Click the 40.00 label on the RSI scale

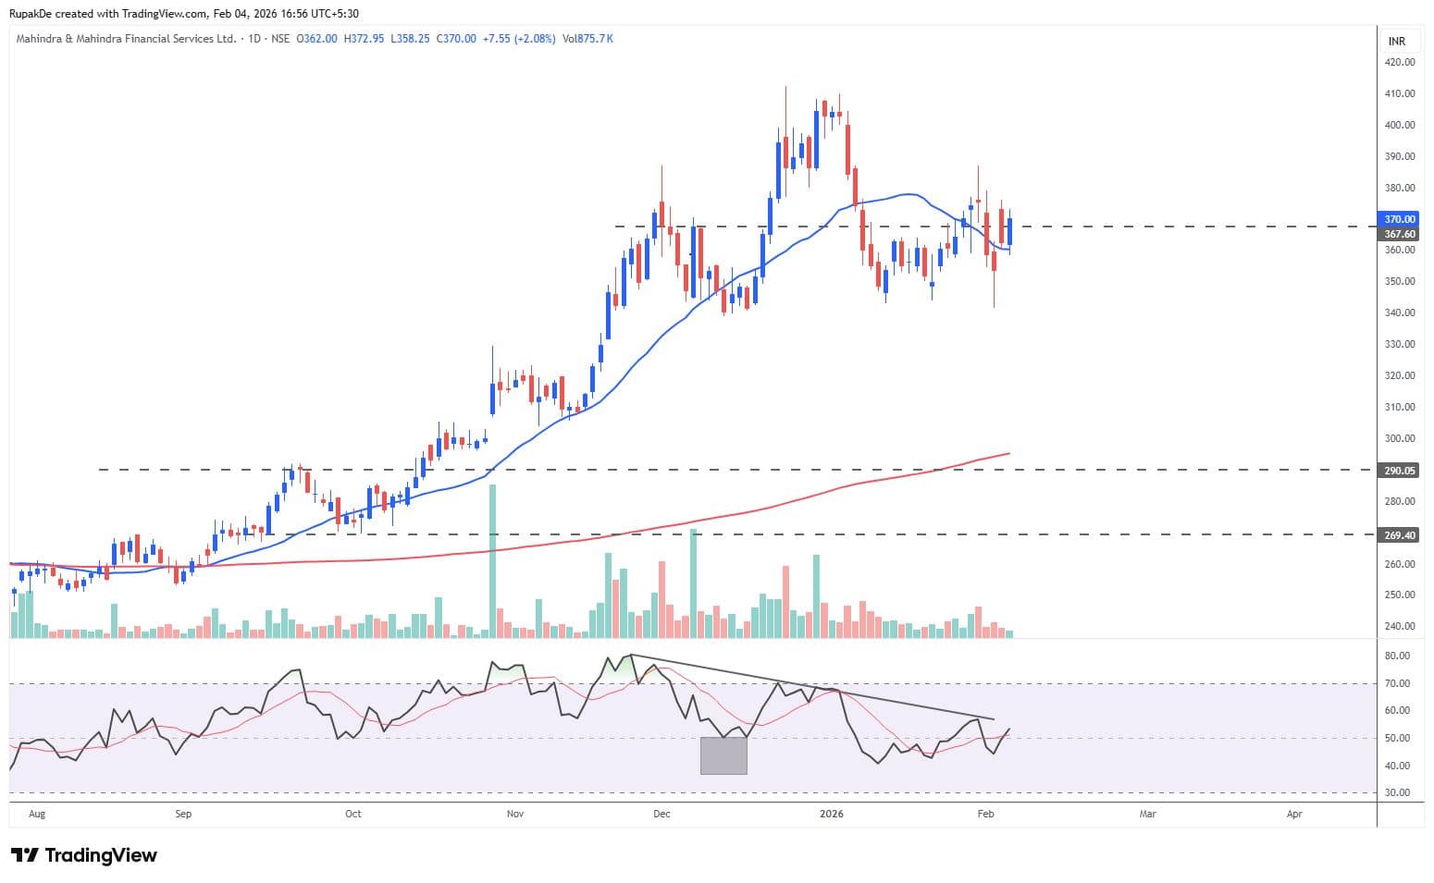coord(1397,766)
